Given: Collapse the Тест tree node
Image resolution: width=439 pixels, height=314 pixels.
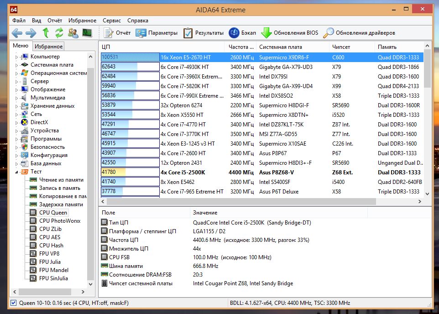Looking at the screenshot, I should click(x=16, y=172).
